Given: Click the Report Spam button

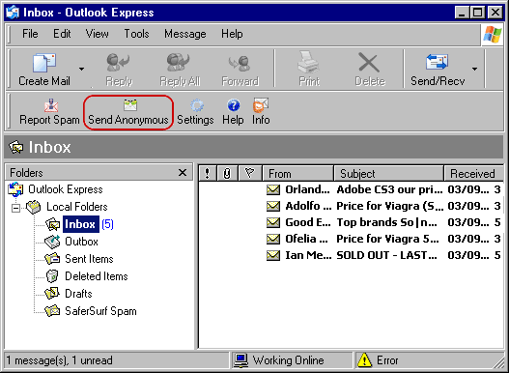Looking at the screenshot, I should pos(49,112).
